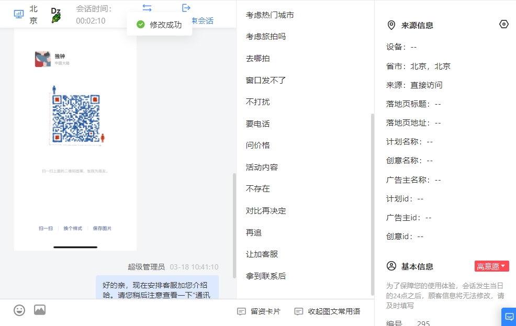Click the 广告主名称 field row
The height and width of the screenshot is (326, 516).
click(413, 180)
